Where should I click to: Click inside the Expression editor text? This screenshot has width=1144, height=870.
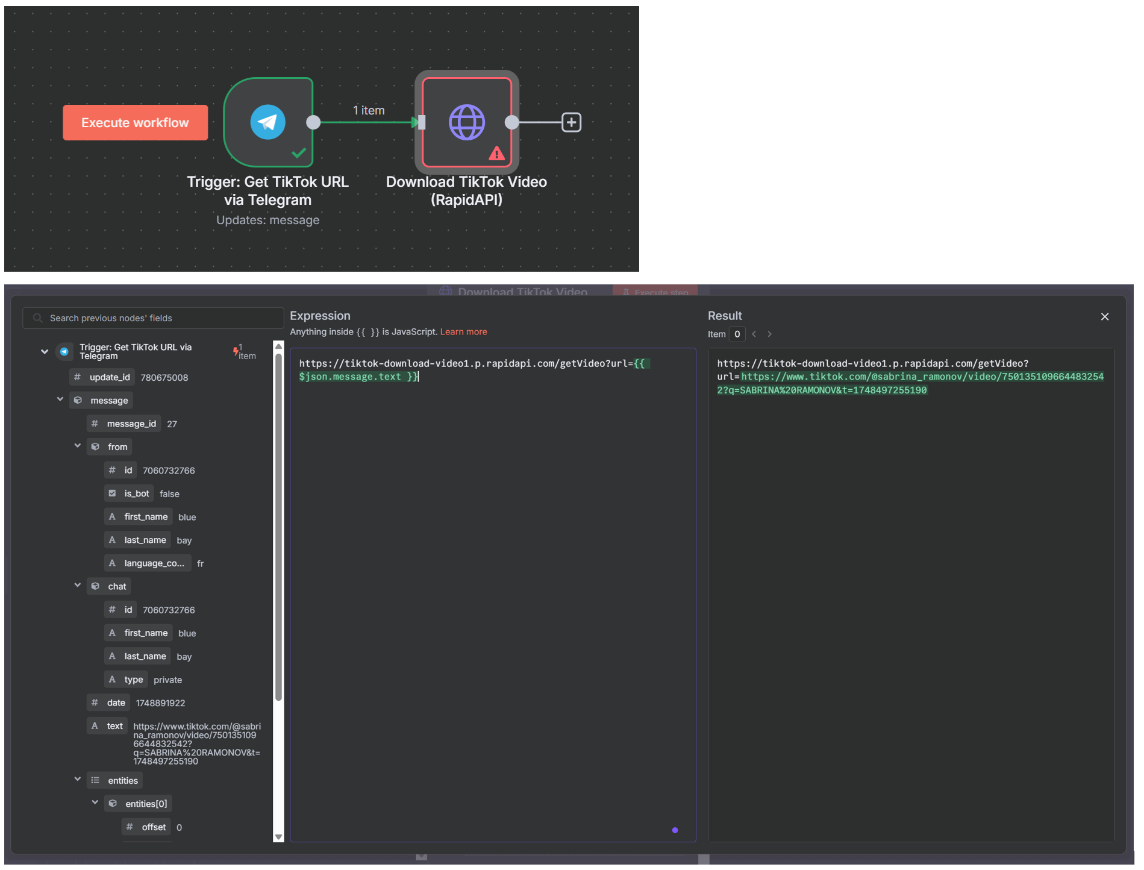point(493,594)
